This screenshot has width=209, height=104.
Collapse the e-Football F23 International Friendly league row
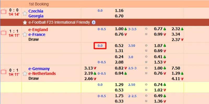104,22
